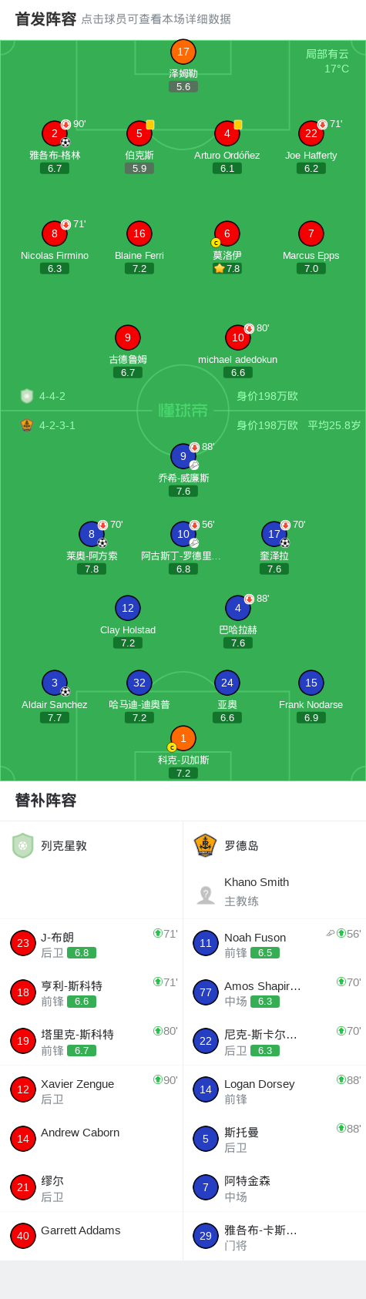Tap 古德鲁姆 number 9 red icon

128,337
